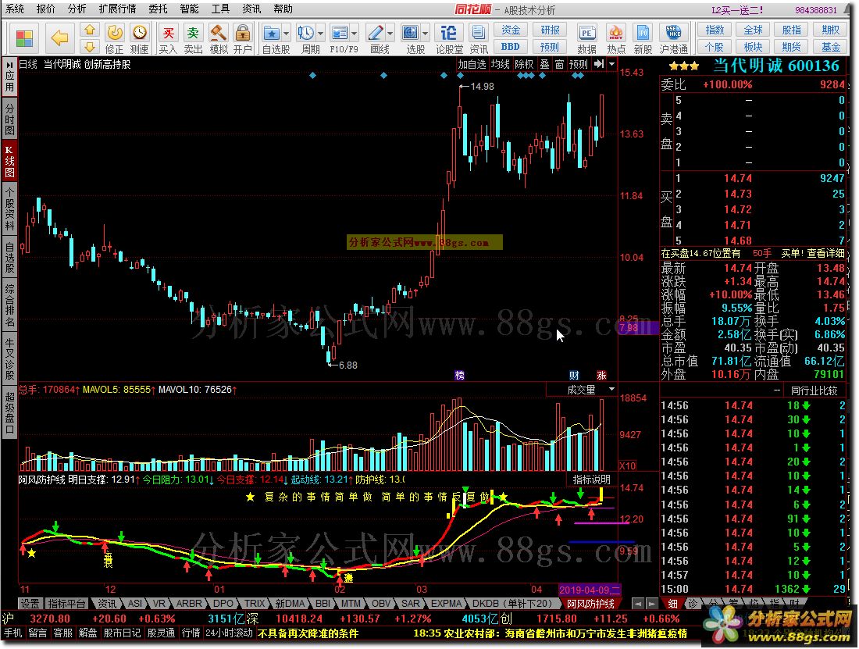The width and height of the screenshot is (859, 649).
Task: Click the back arrow toolbar icon
Action: (59, 37)
